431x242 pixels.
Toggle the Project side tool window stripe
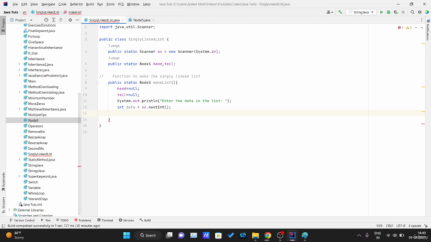[3, 25]
